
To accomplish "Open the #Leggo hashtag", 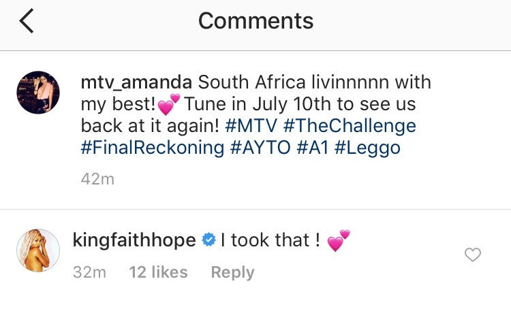I will tap(367, 148).
